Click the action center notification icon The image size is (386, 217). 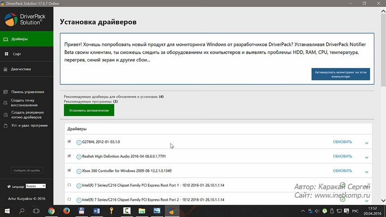[x=347, y=211]
